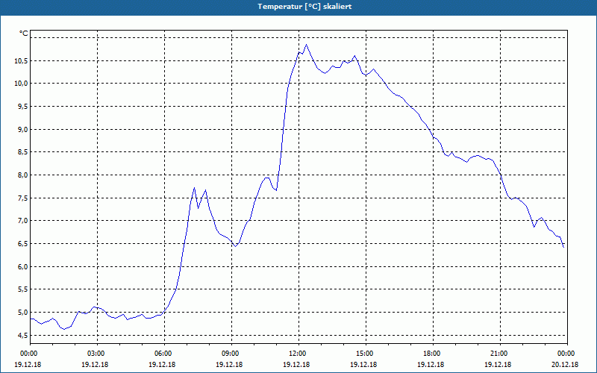The height and width of the screenshot is (373, 597).
Task: Click the "Temperatur [°C] skaliert" chart title
Action: click(x=304, y=7)
